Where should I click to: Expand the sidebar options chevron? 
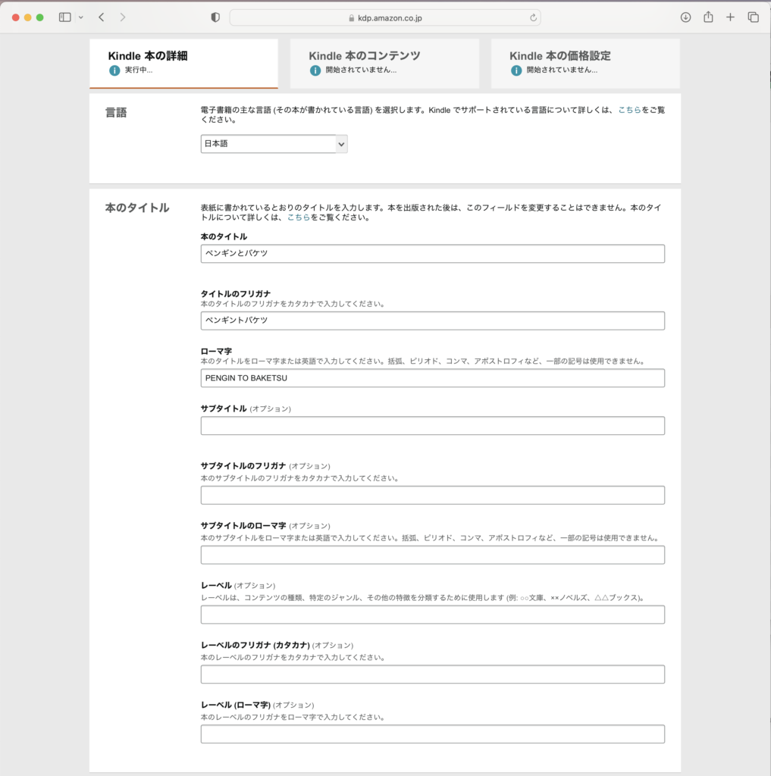[81, 17]
